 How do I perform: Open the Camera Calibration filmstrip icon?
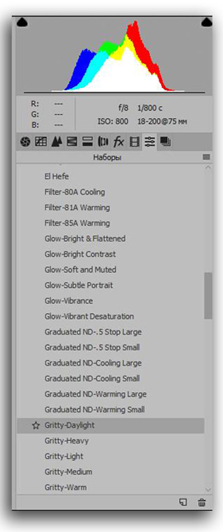click(x=135, y=142)
